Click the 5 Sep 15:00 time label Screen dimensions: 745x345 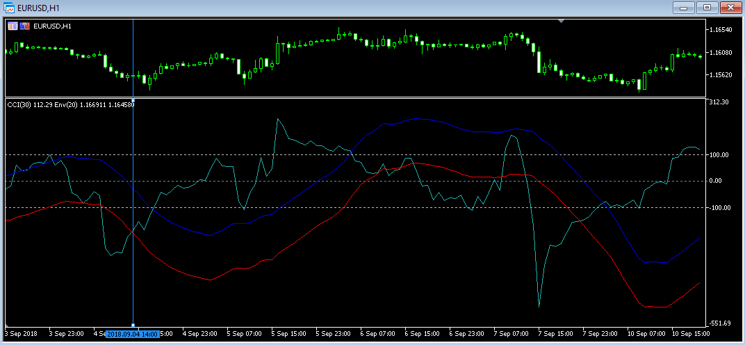[x=289, y=334]
